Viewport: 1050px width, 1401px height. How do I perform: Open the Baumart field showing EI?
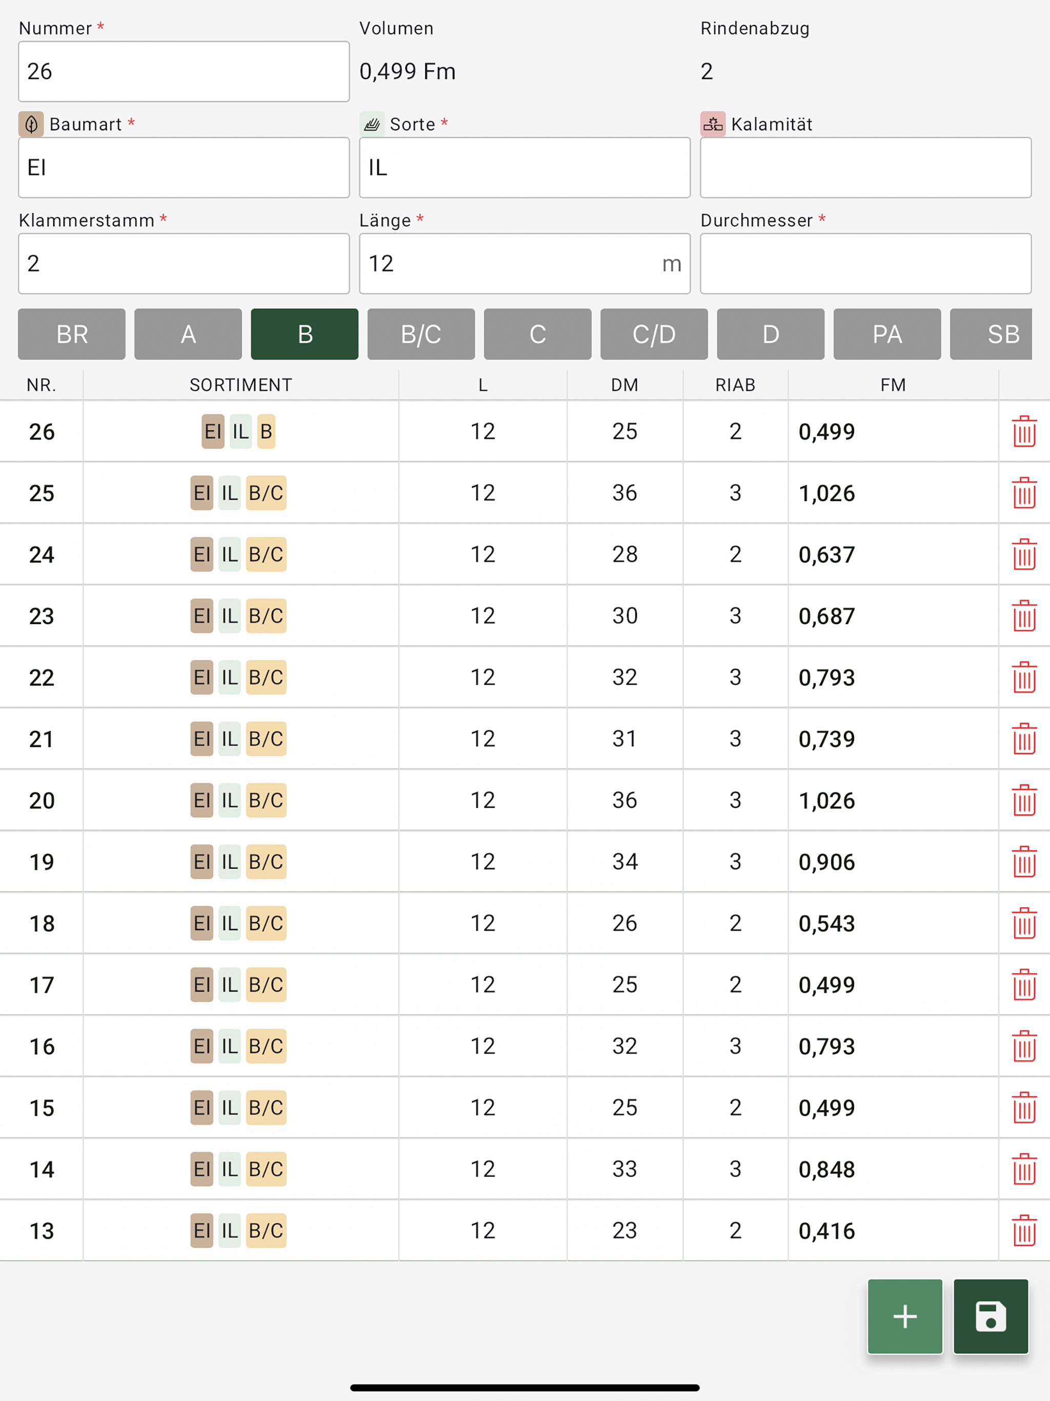[x=184, y=167]
